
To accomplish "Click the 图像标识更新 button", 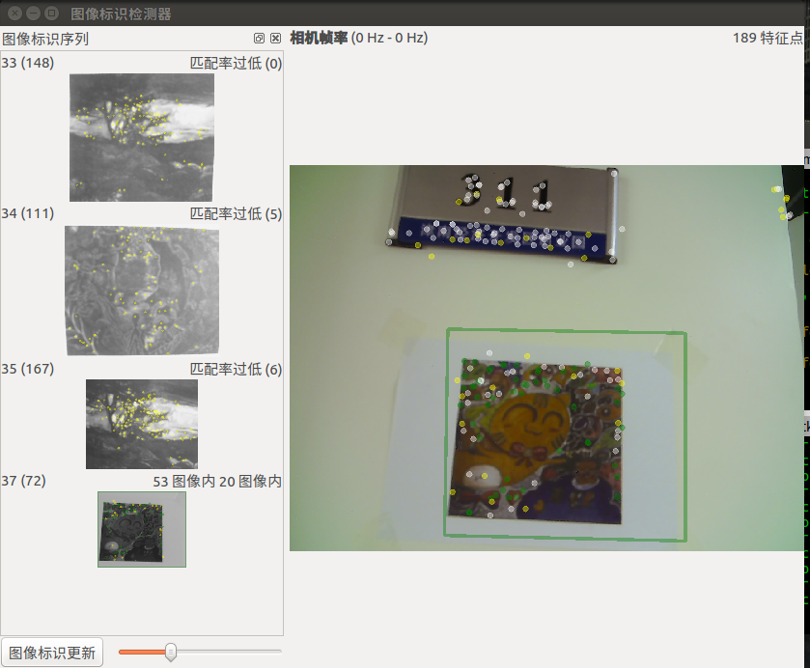I will [51, 653].
